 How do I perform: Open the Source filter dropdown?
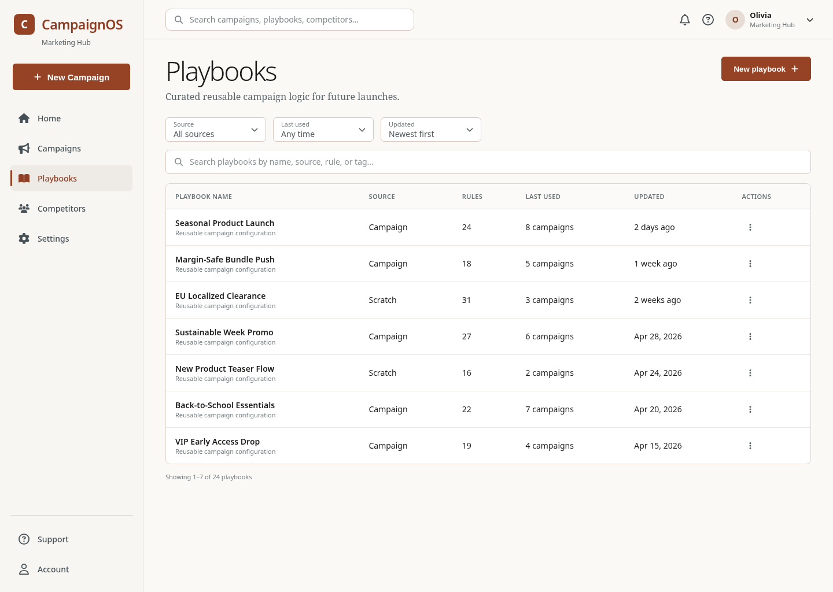(216, 129)
